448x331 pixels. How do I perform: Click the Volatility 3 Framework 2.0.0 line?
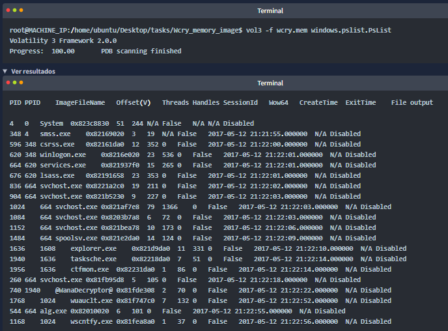coord(63,41)
